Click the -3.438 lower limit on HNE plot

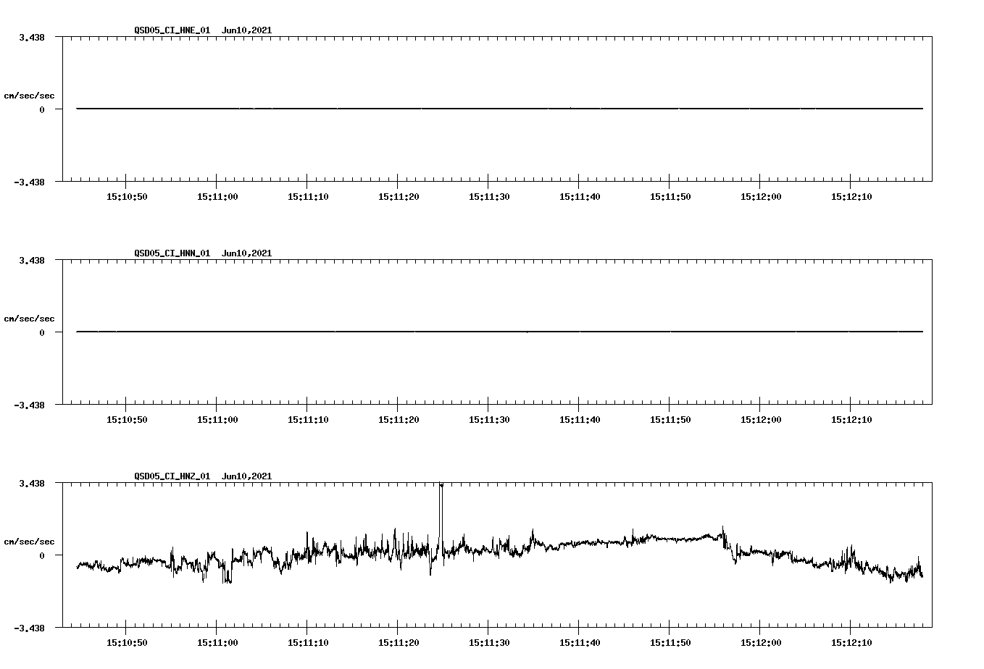coord(29,182)
